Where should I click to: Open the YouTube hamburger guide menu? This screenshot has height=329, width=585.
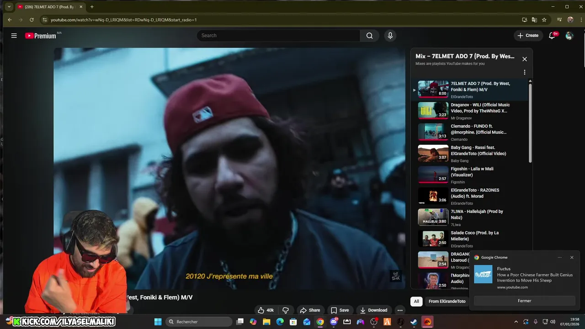(14, 36)
